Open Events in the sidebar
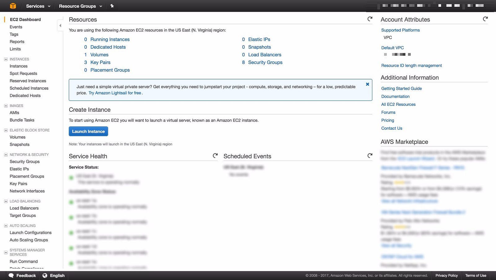This screenshot has height=280, width=496. [x=16, y=27]
